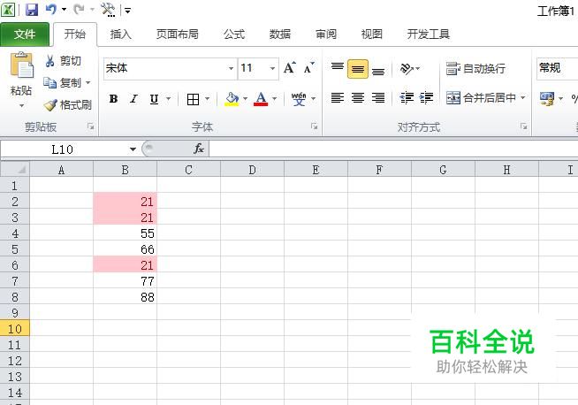
Task: Click the select-all corner triangle
Action: pos(15,169)
